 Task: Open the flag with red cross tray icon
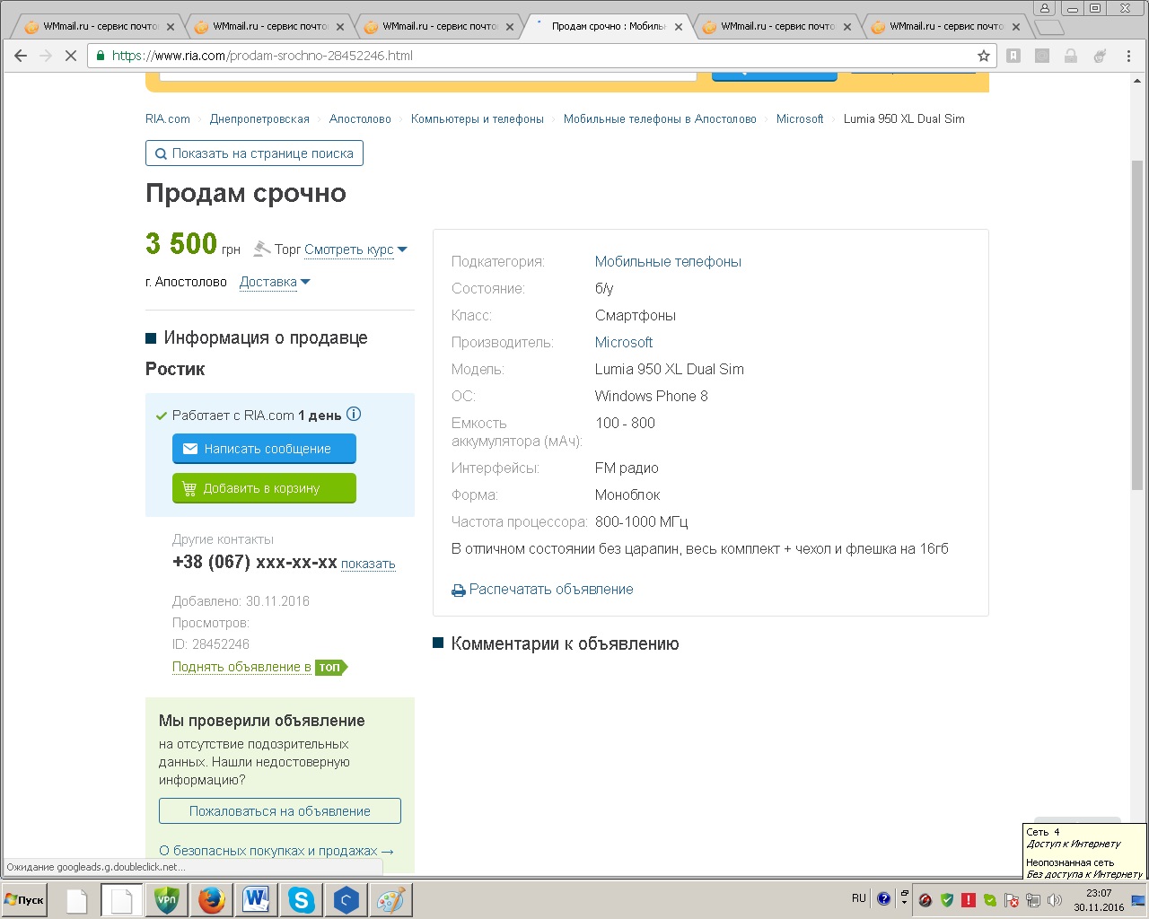1012,900
